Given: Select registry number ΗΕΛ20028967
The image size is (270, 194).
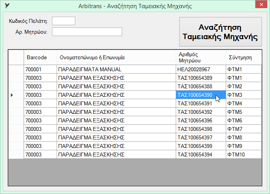Looking at the screenshot, I should tap(201, 69).
